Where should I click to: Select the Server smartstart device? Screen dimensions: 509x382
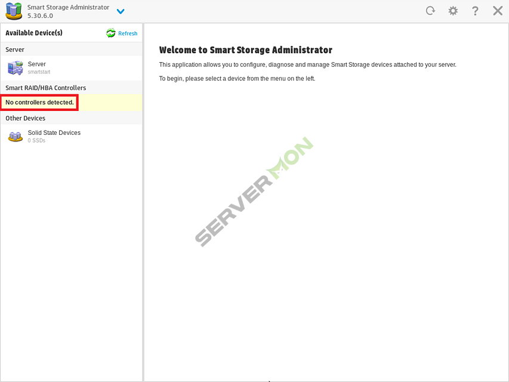[72, 68]
